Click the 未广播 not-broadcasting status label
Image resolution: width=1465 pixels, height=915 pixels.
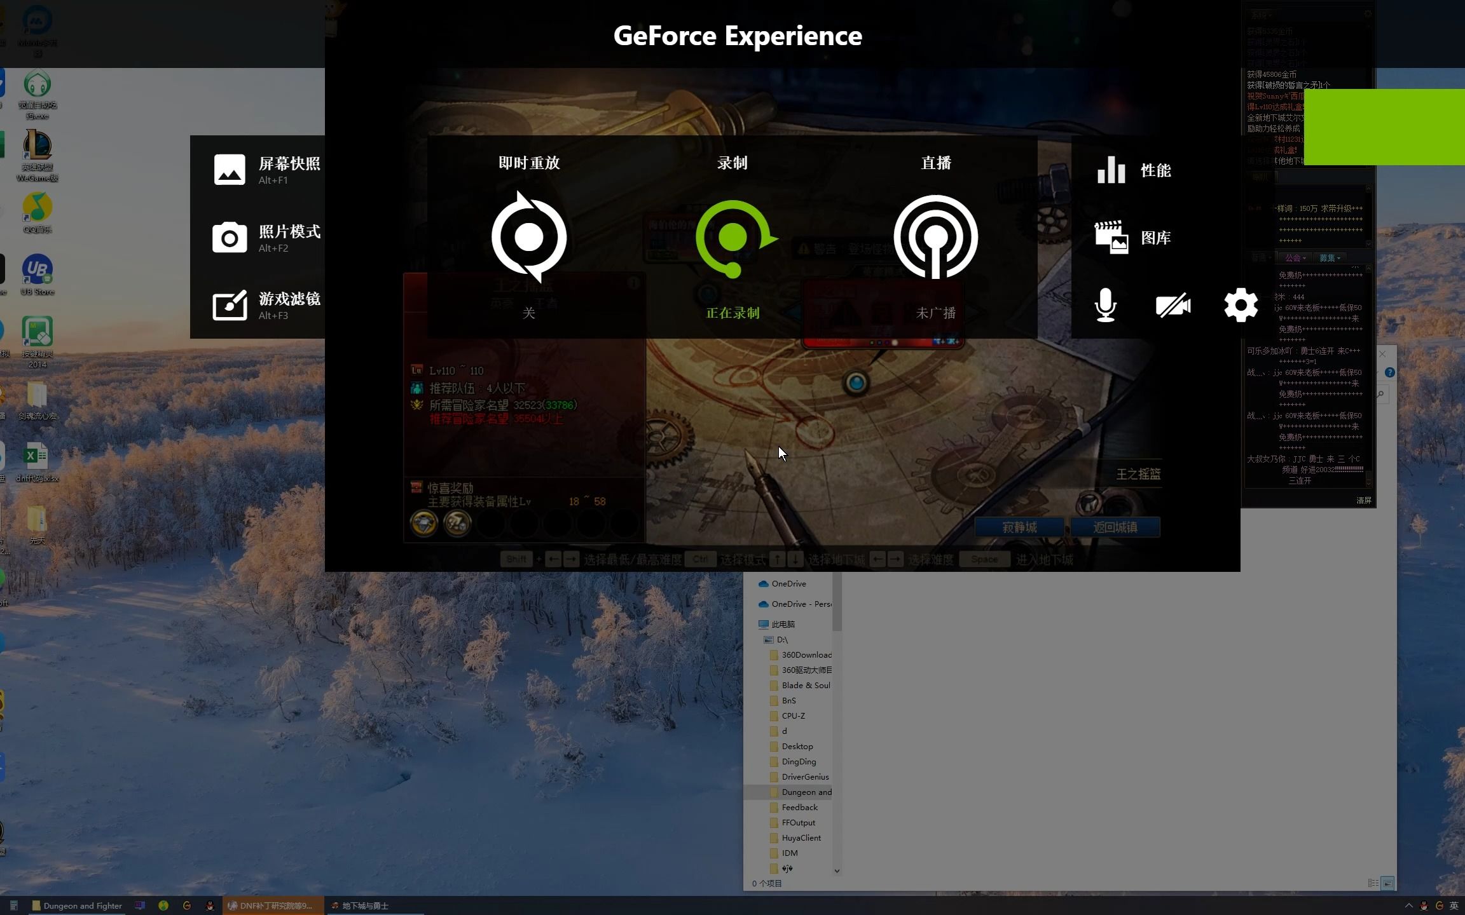(936, 313)
